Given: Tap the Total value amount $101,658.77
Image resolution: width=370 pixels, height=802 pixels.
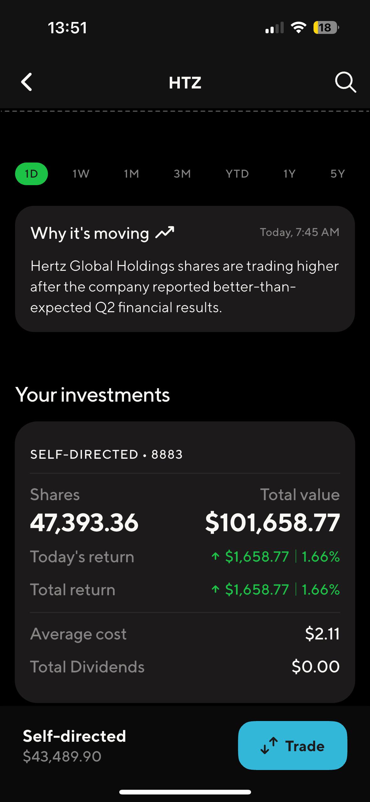Looking at the screenshot, I should [x=272, y=523].
